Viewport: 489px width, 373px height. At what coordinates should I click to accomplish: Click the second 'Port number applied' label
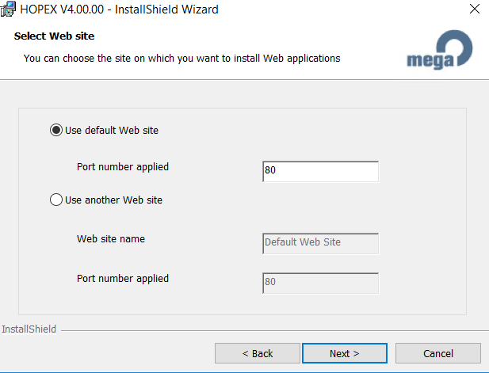point(123,279)
